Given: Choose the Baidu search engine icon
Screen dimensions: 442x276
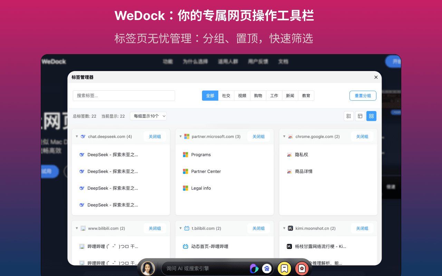Looking at the screenshot, I should (x=267, y=268).
